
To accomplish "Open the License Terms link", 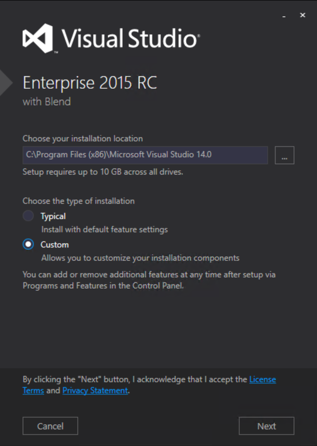I will [x=262, y=379].
